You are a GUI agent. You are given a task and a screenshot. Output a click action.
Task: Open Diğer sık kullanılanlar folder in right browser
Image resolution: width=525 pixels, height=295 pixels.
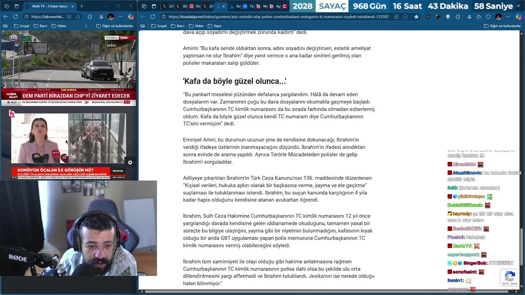point(502,26)
